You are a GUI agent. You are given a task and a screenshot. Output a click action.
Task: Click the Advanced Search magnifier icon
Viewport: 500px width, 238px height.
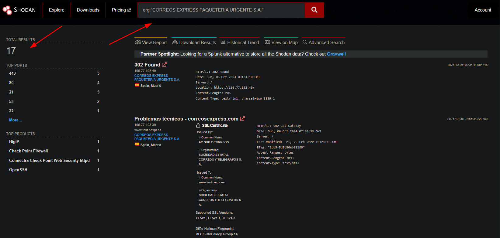[x=305, y=42]
